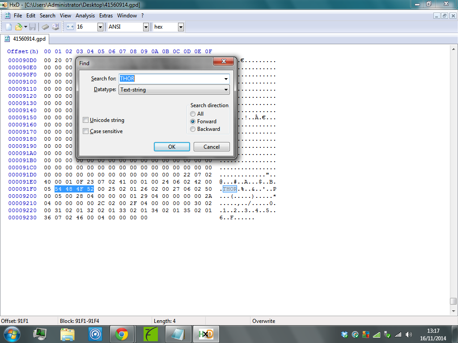The width and height of the screenshot is (458, 343).
Task: Click the bytes-per-row width icon
Action: point(70,27)
